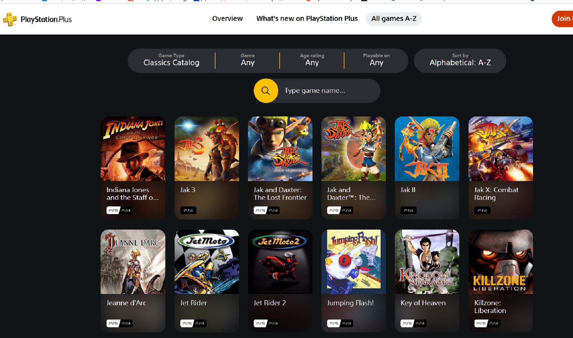573x338 pixels.
Task: Click PS5 badge on Jeanne d'Arc card
Action: (x=113, y=323)
